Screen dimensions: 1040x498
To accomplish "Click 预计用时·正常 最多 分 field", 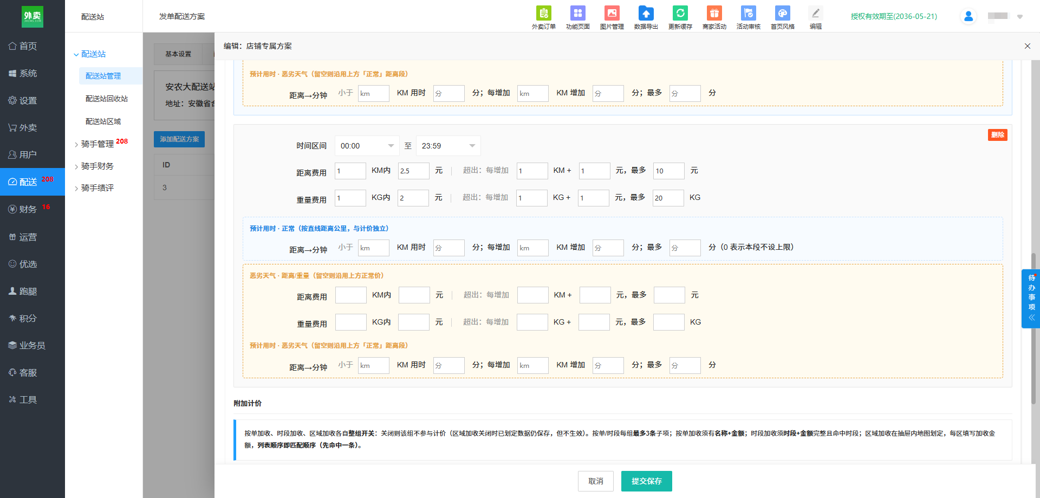I will (685, 248).
